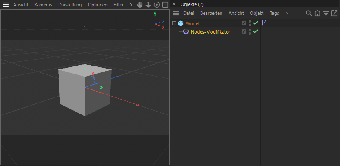Click the orbit rotate camera icon

[157, 5]
